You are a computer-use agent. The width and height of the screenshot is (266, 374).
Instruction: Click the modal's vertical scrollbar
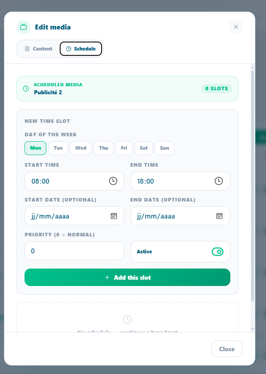pyautogui.click(x=253, y=186)
